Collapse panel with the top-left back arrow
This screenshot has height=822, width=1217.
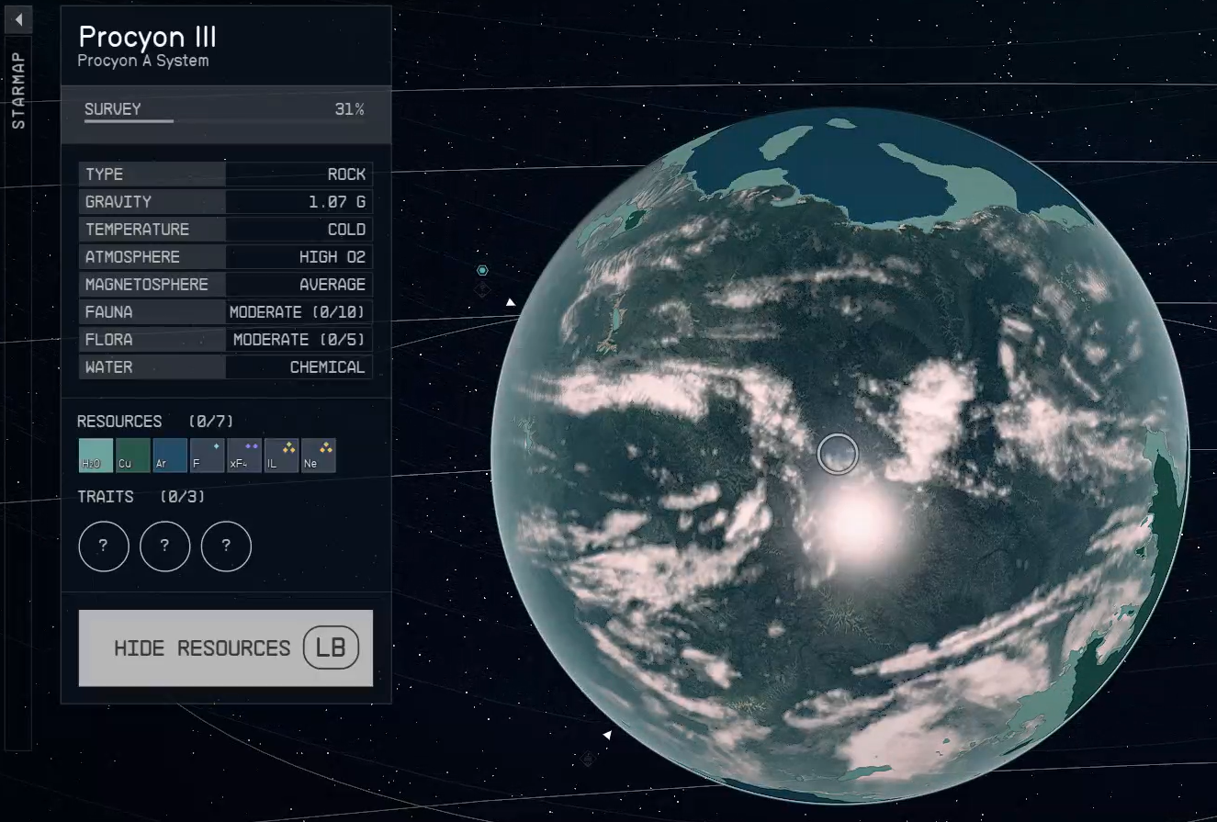coord(17,19)
